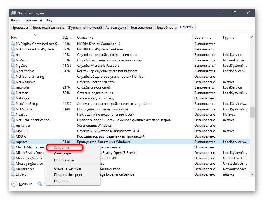
Task: Choose Открыть службы in context menu
Action: [67, 168]
